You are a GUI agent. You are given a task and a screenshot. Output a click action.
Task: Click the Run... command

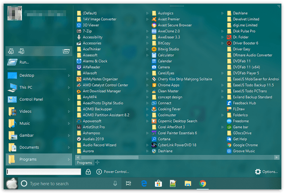pos(24,62)
